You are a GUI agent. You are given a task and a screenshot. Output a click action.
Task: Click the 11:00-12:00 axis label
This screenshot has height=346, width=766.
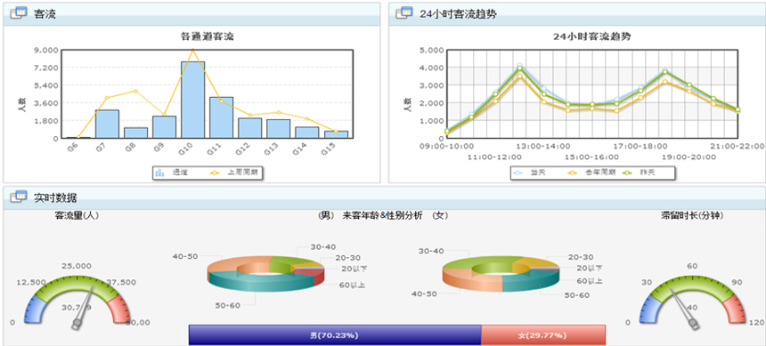(494, 157)
